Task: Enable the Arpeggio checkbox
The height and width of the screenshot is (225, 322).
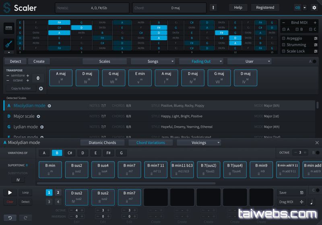Action: [x=284, y=38]
